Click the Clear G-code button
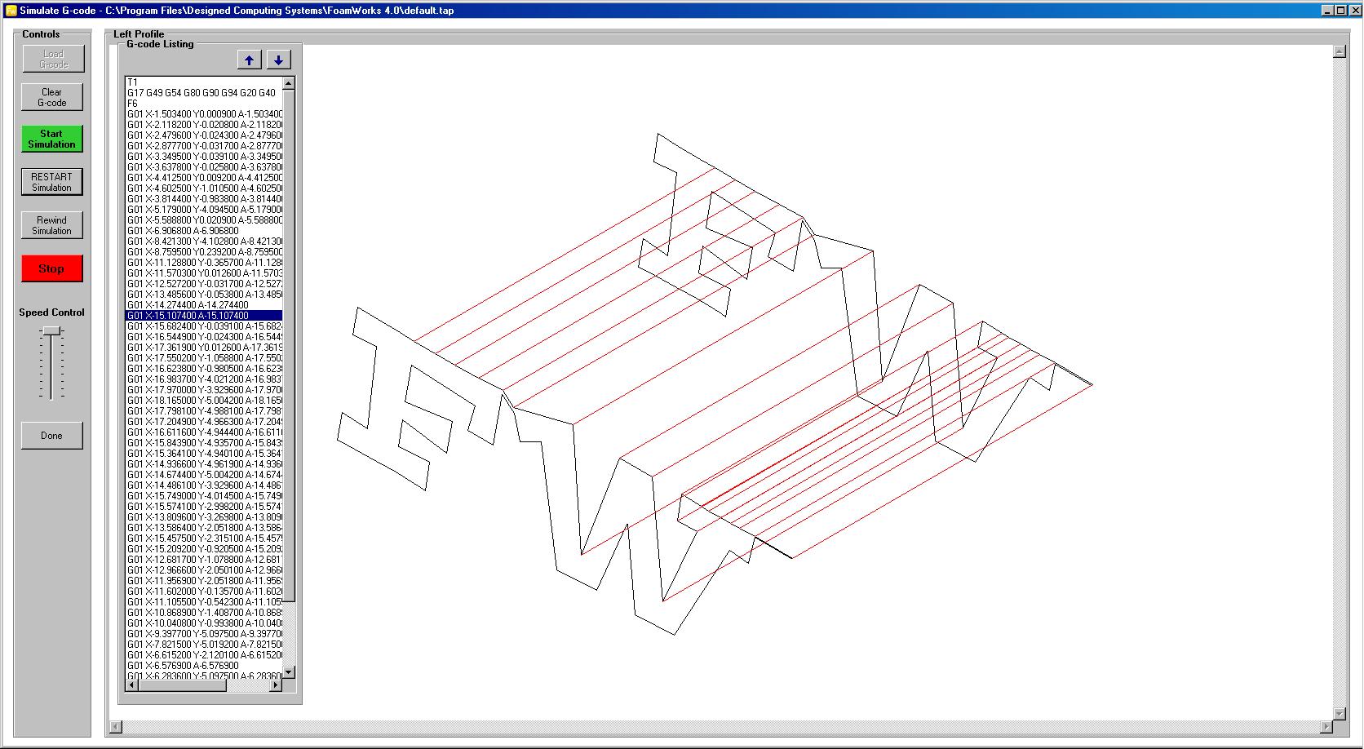 click(51, 95)
